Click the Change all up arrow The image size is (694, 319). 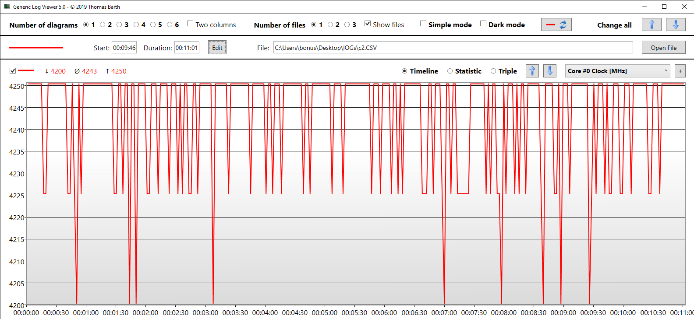pos(652,25)
